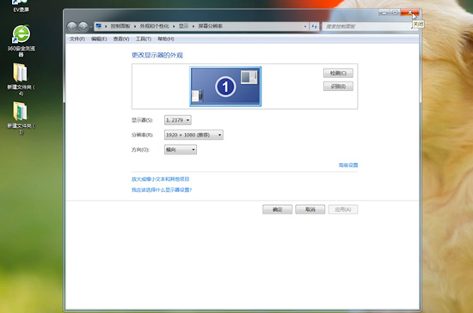Open the 方向 dropdown set to 横向
Screen dimensions: 473x313
(x=181, y=149)
